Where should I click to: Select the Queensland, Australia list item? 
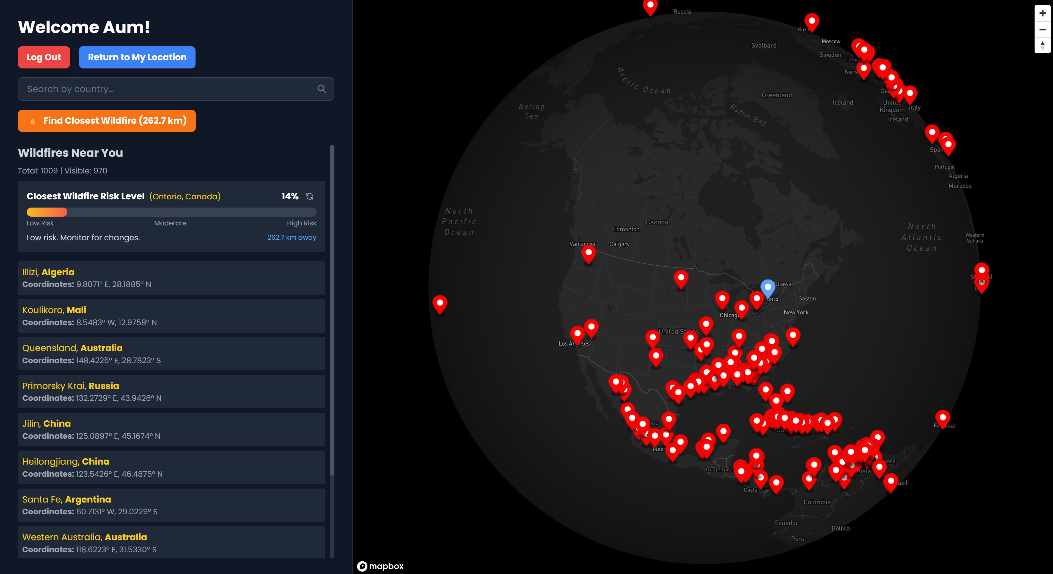171,354
